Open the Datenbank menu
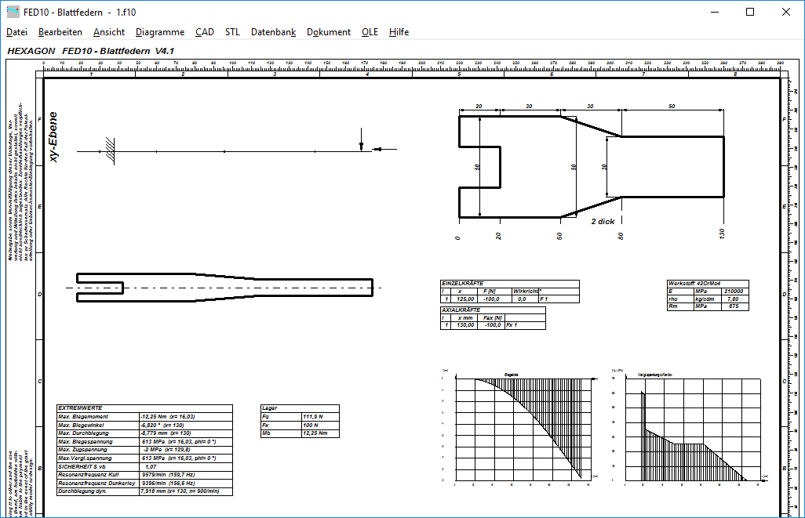The width and height of the screenshot is (805, 518). pyautogui.click(x=273, y=32)
